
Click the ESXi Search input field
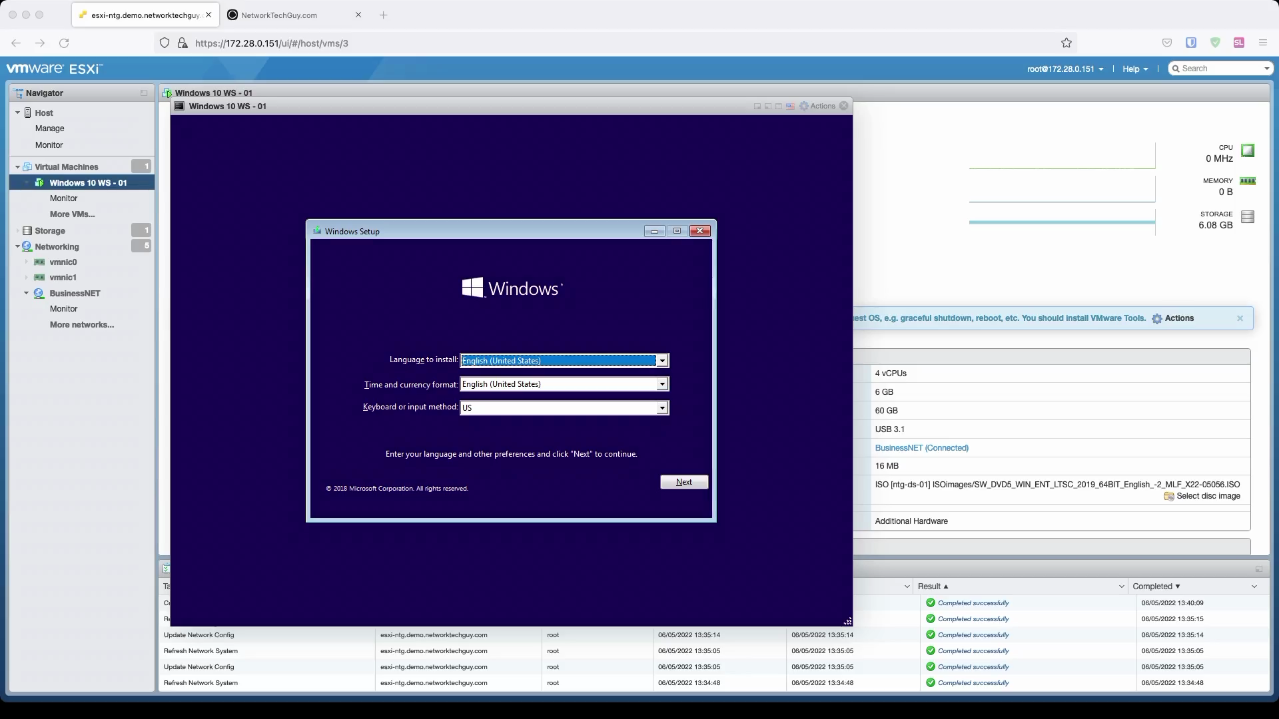(1222, 69)
